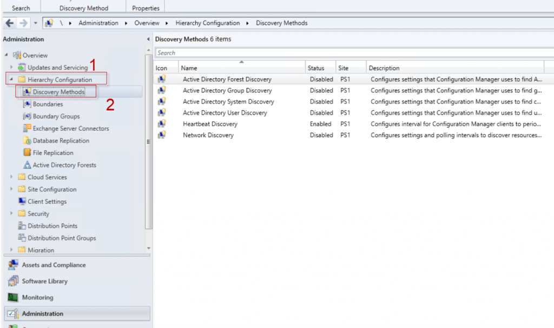
Task: Select Active Directory Group Discovery name
Action: coord(227,90)
